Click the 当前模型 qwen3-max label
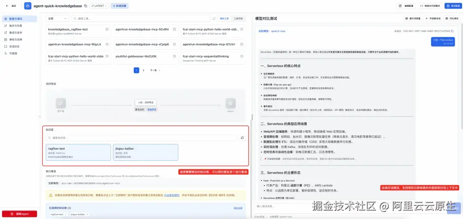 coord(272,31)
